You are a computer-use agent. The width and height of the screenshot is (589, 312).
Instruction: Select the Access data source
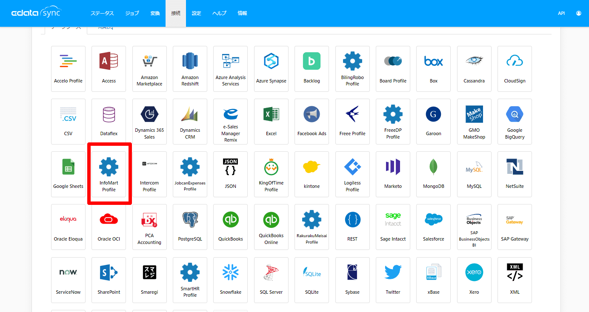click(109, 68)
